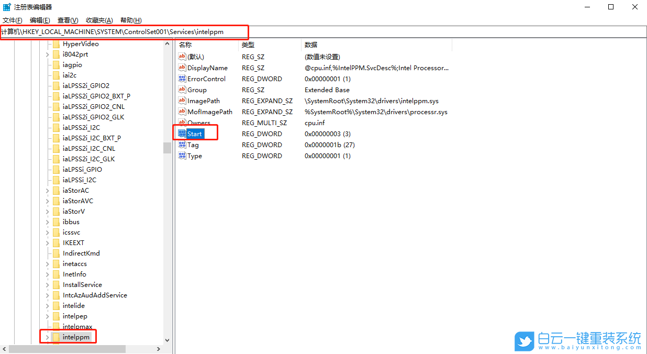Sort by the 类型 column header

[x=248, y=45]
